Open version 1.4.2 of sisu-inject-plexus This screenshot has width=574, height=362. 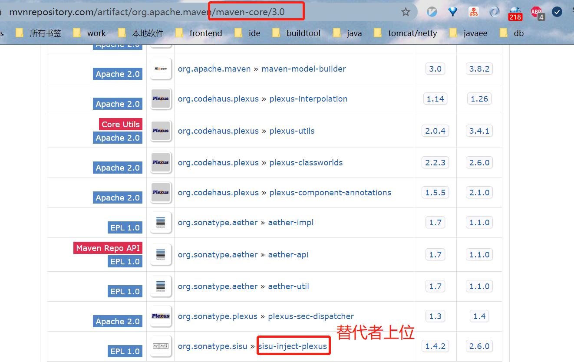pyautogui.click(x=435, y=346)
